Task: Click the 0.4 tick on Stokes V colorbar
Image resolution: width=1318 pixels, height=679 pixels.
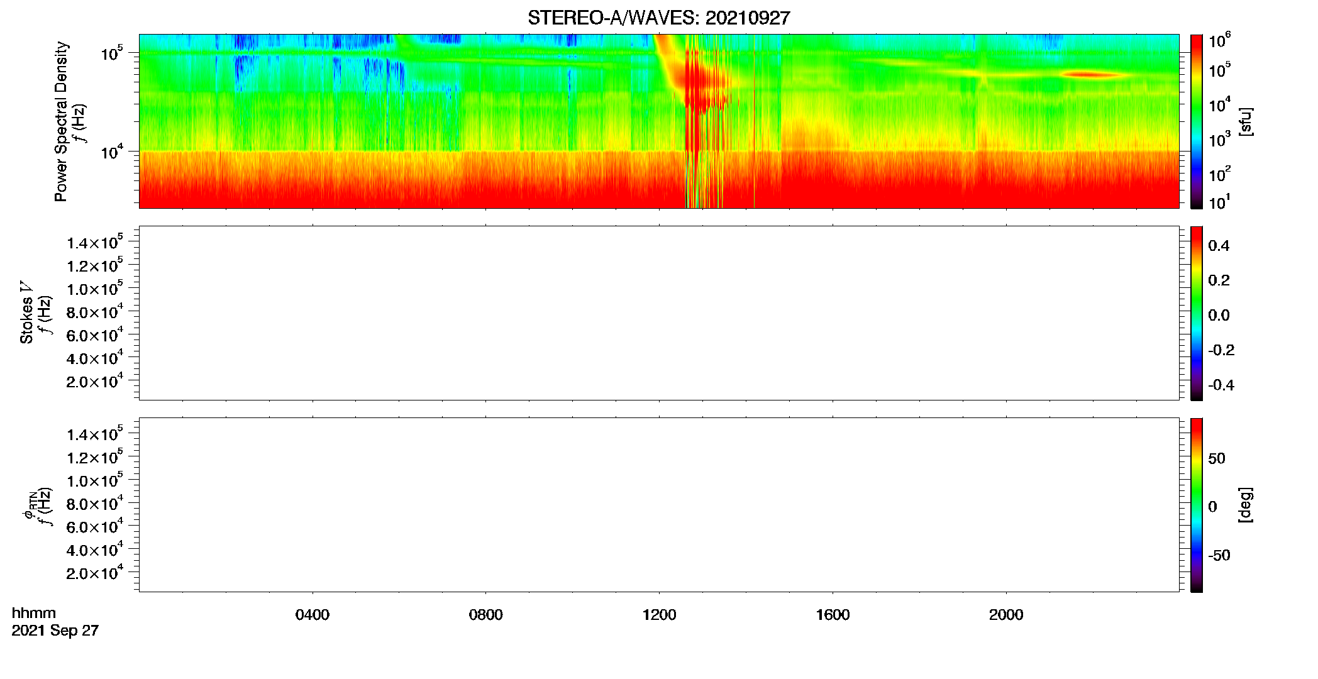Action: 1219,246
